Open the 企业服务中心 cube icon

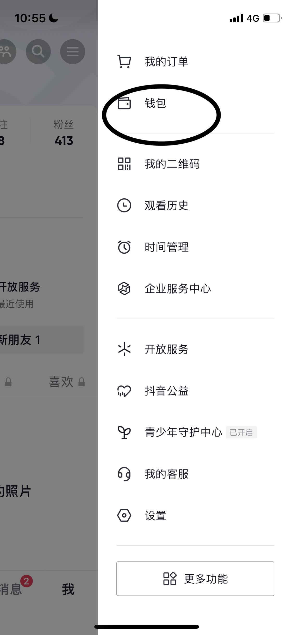point(124,289)
